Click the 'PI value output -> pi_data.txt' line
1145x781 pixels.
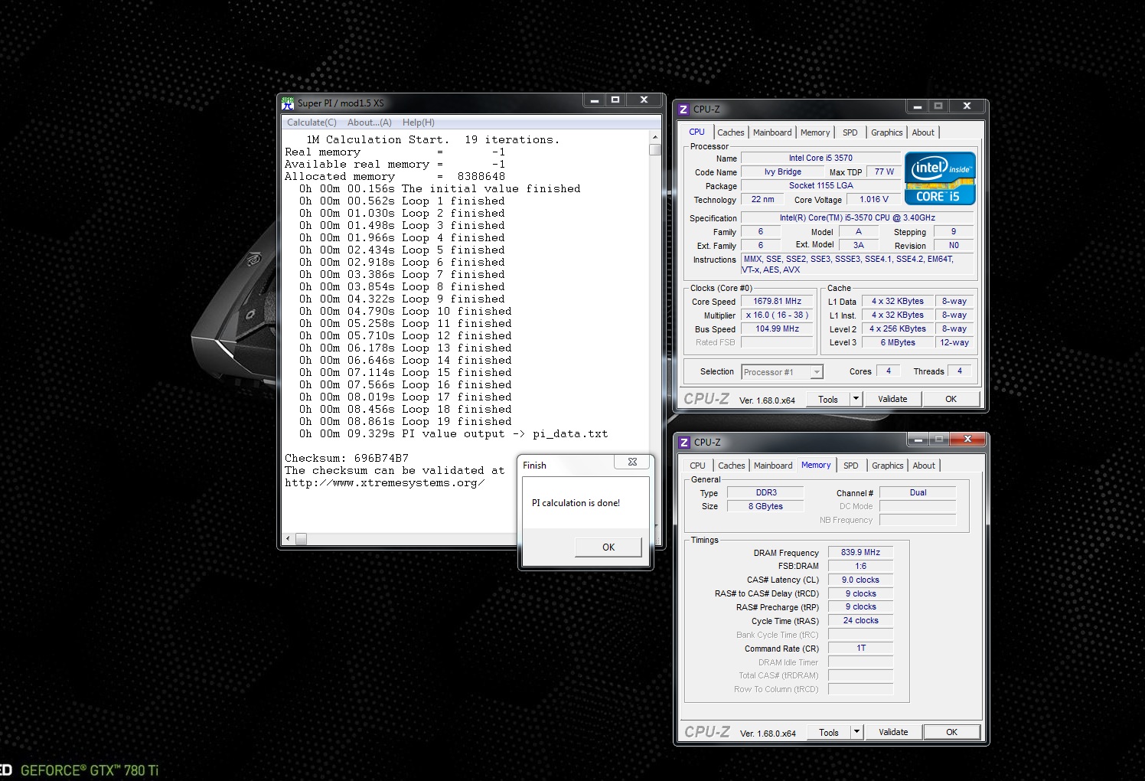[453, 434]
